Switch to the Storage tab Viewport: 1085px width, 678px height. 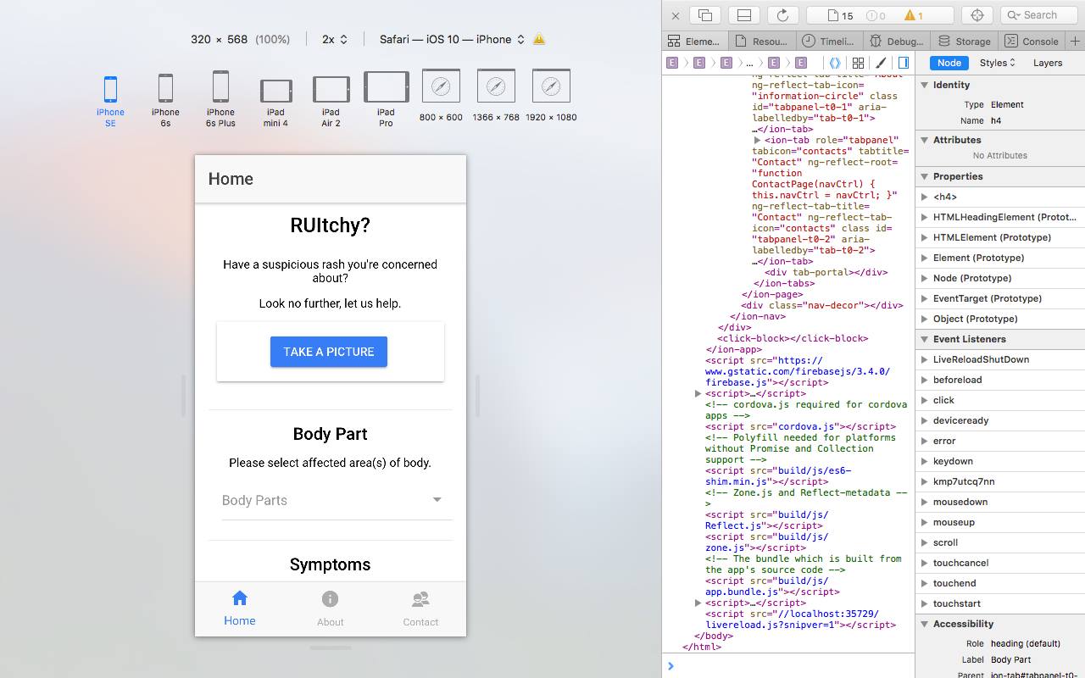(x=964, y=41)
